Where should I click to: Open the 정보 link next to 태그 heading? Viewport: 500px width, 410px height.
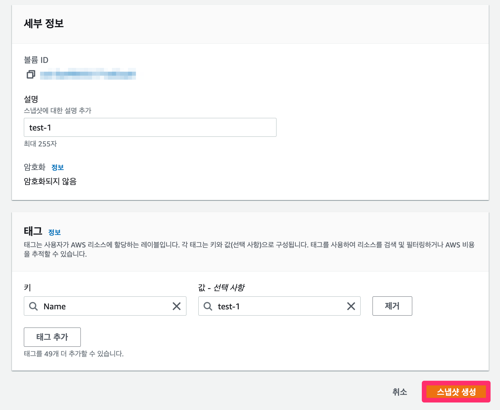click(x=55, y=232)
